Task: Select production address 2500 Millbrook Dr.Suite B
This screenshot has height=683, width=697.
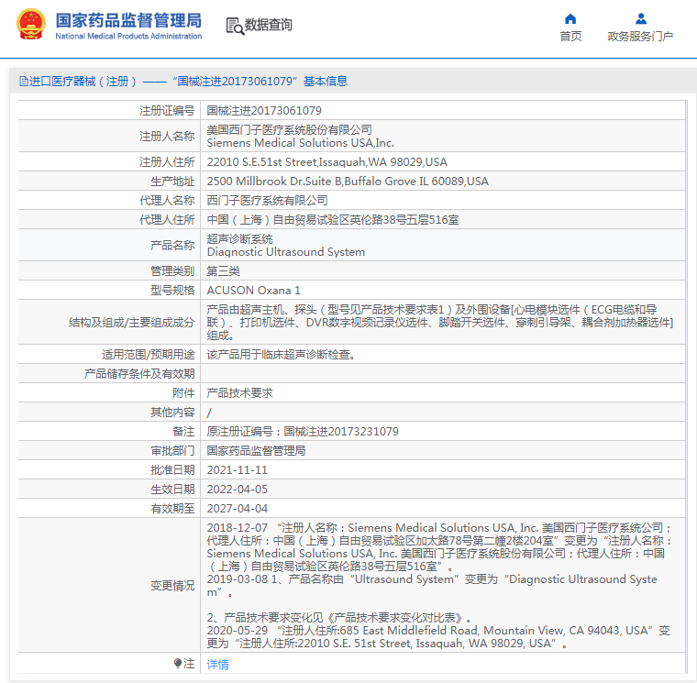Action: pyautogui.click(x=348, y=182)
